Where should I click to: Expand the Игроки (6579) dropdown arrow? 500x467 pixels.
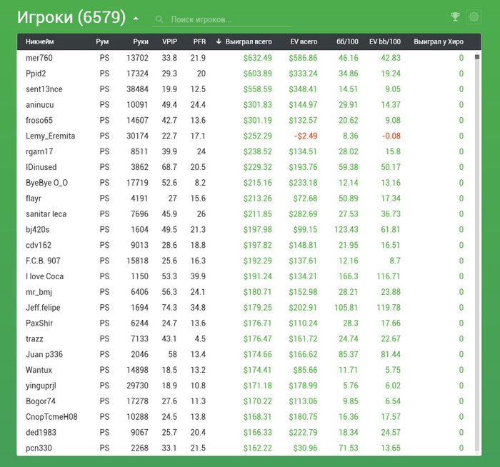tap(136, 19)
